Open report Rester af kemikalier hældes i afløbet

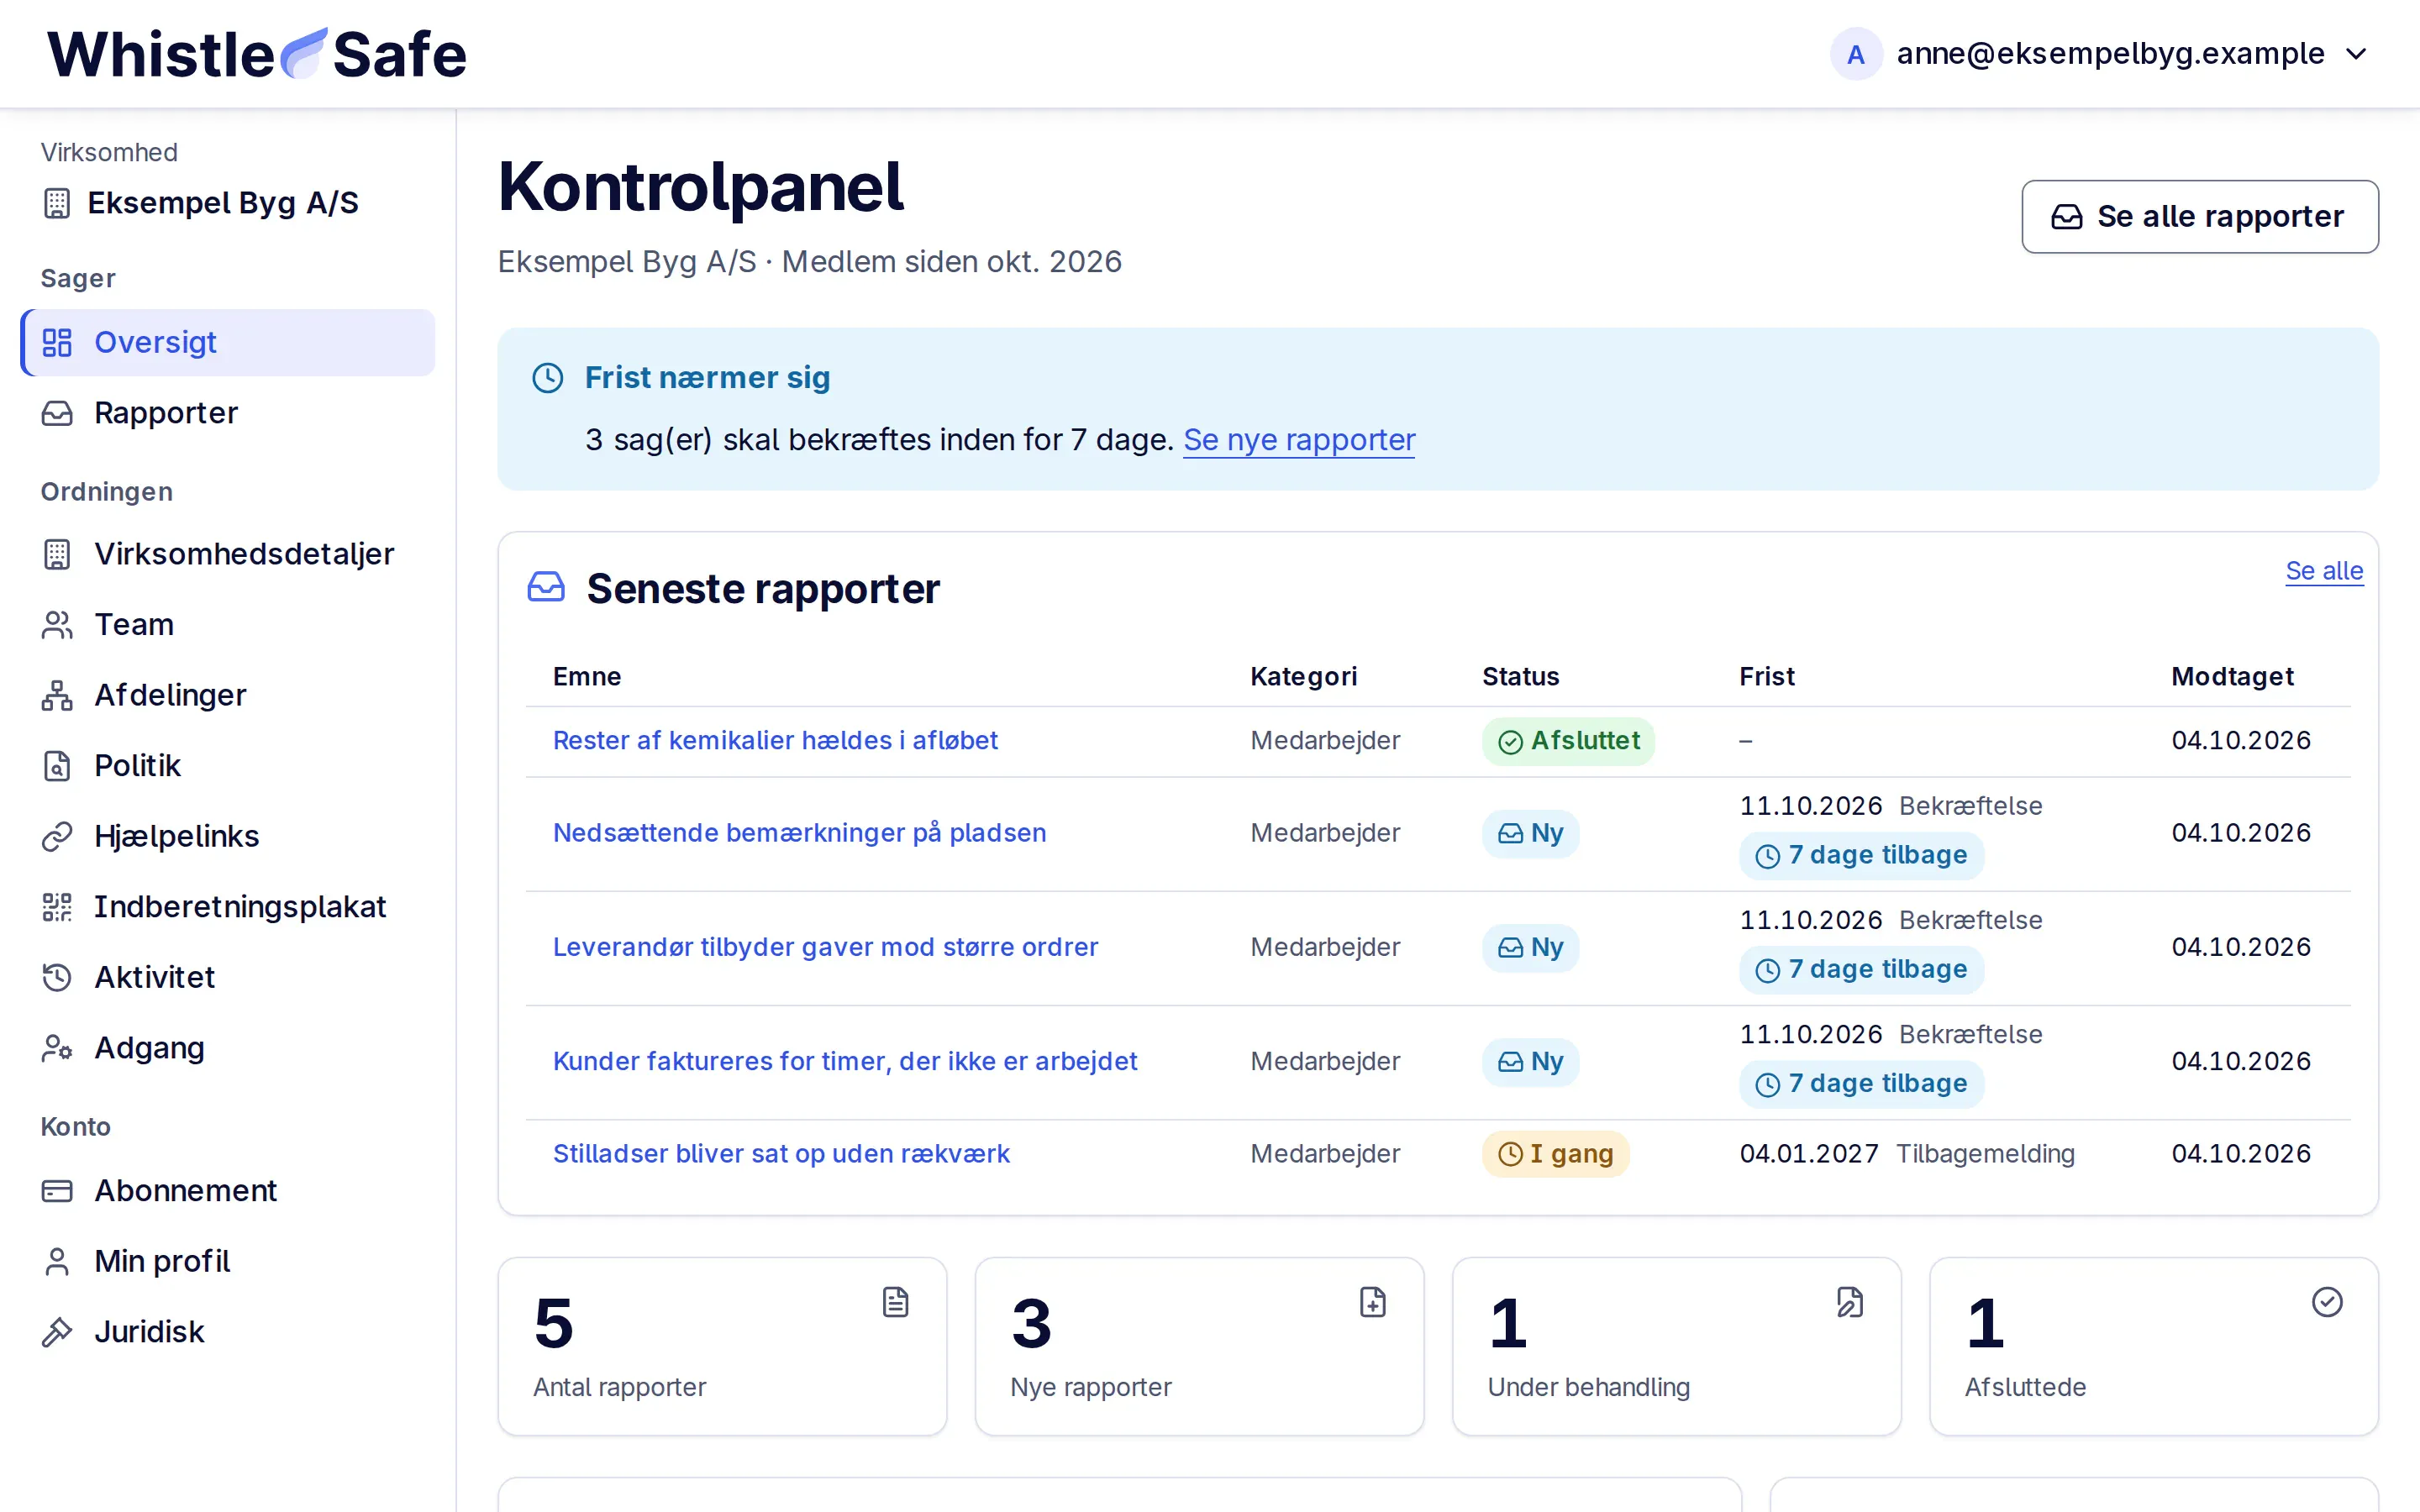pyautogui.click(x=775, y=741)
